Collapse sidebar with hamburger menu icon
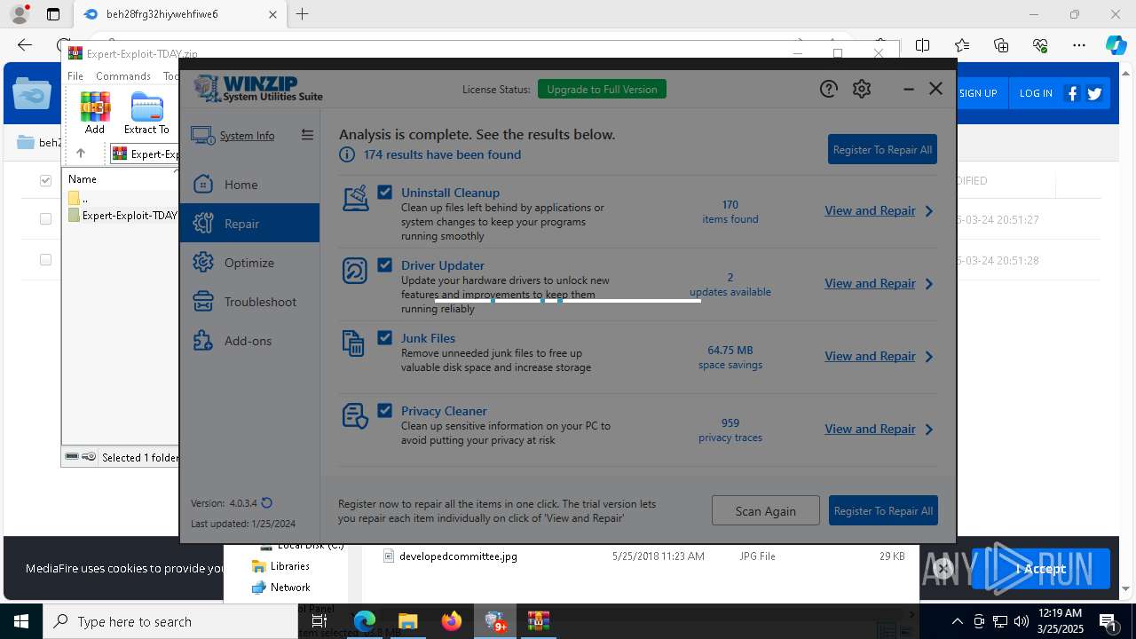 [x=307, y=135]
